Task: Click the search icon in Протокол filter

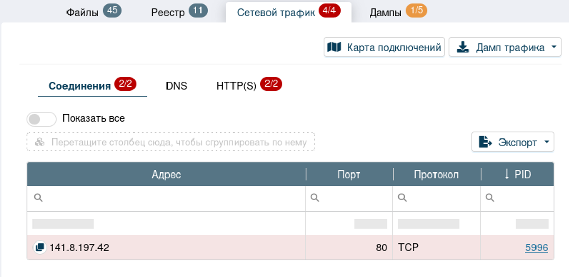Action: pos(403,198)
